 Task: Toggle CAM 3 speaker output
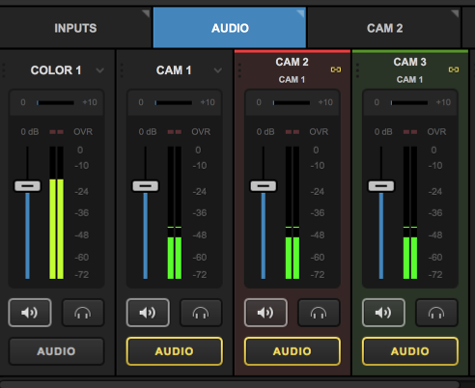tap(383, 313)
